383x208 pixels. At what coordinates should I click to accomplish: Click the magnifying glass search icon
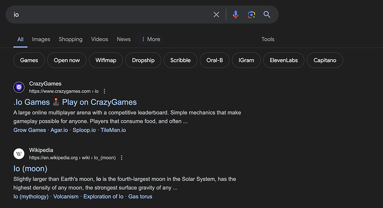267,14
